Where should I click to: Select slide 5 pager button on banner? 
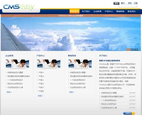(139, 49)
